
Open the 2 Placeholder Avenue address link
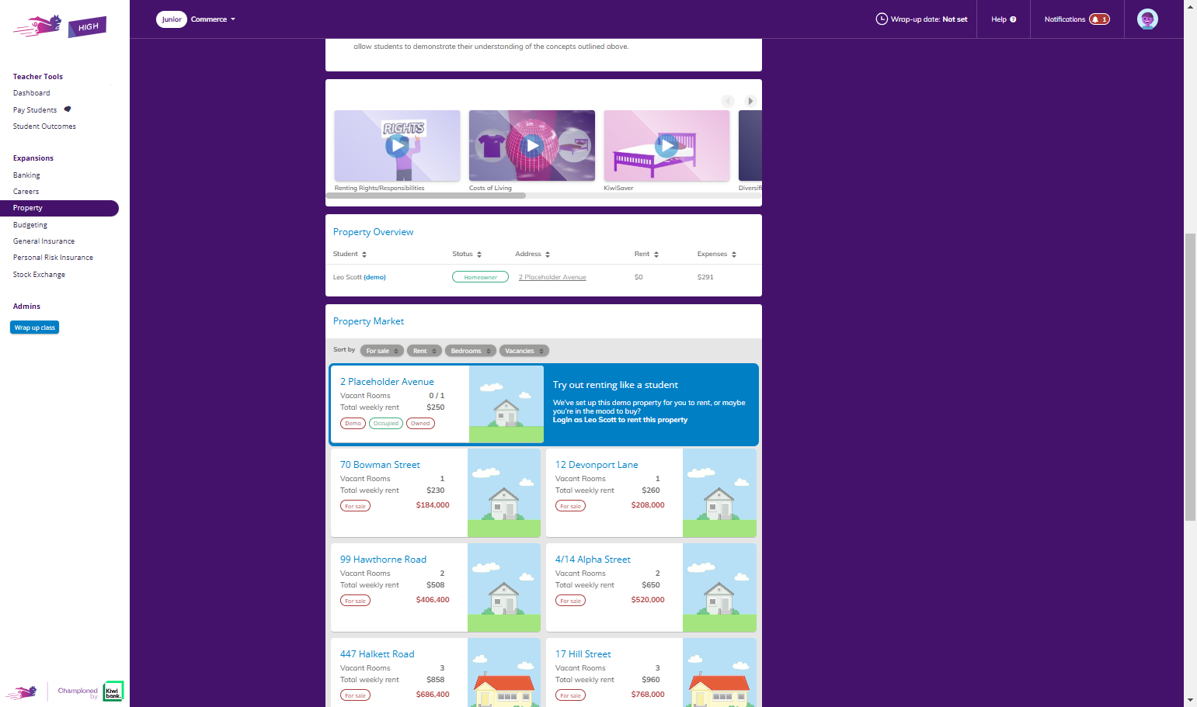pos(552,277)
